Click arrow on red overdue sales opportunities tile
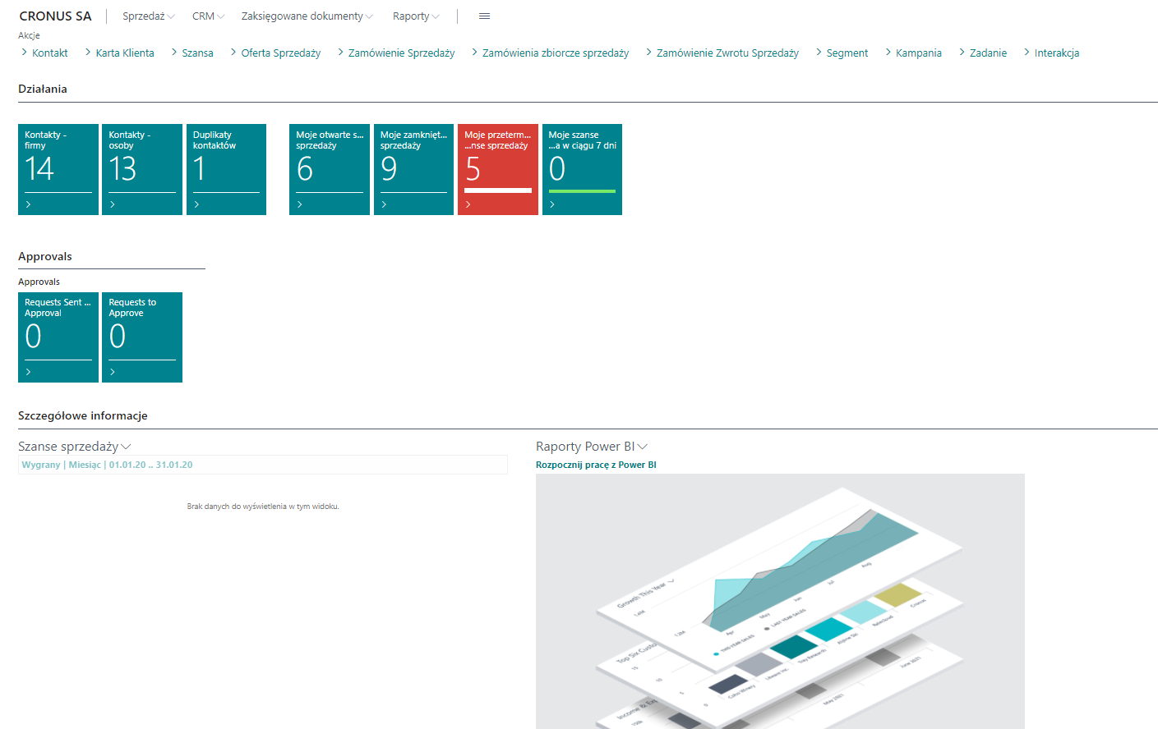The image size is (1158, 729). (468, 204)
